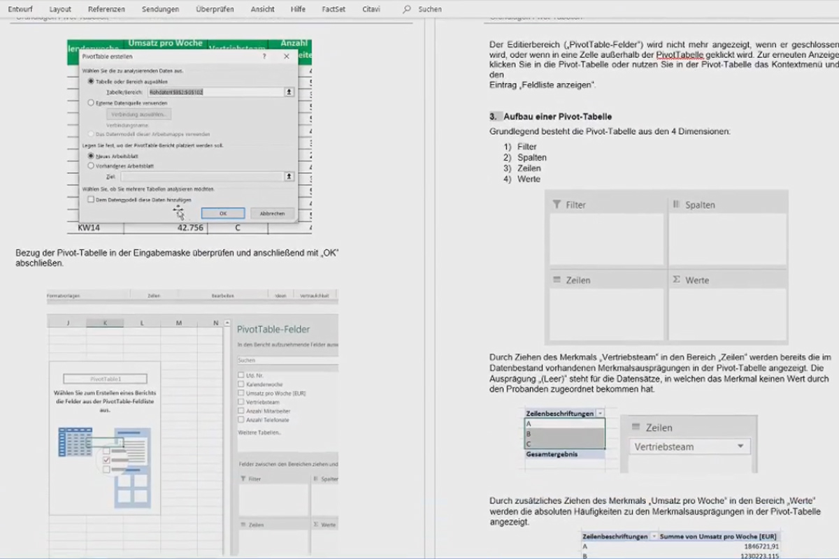The image size is (839, 559).
Task: Click the funnel icon in large Filter area
Action: click(x=557, y=205)
